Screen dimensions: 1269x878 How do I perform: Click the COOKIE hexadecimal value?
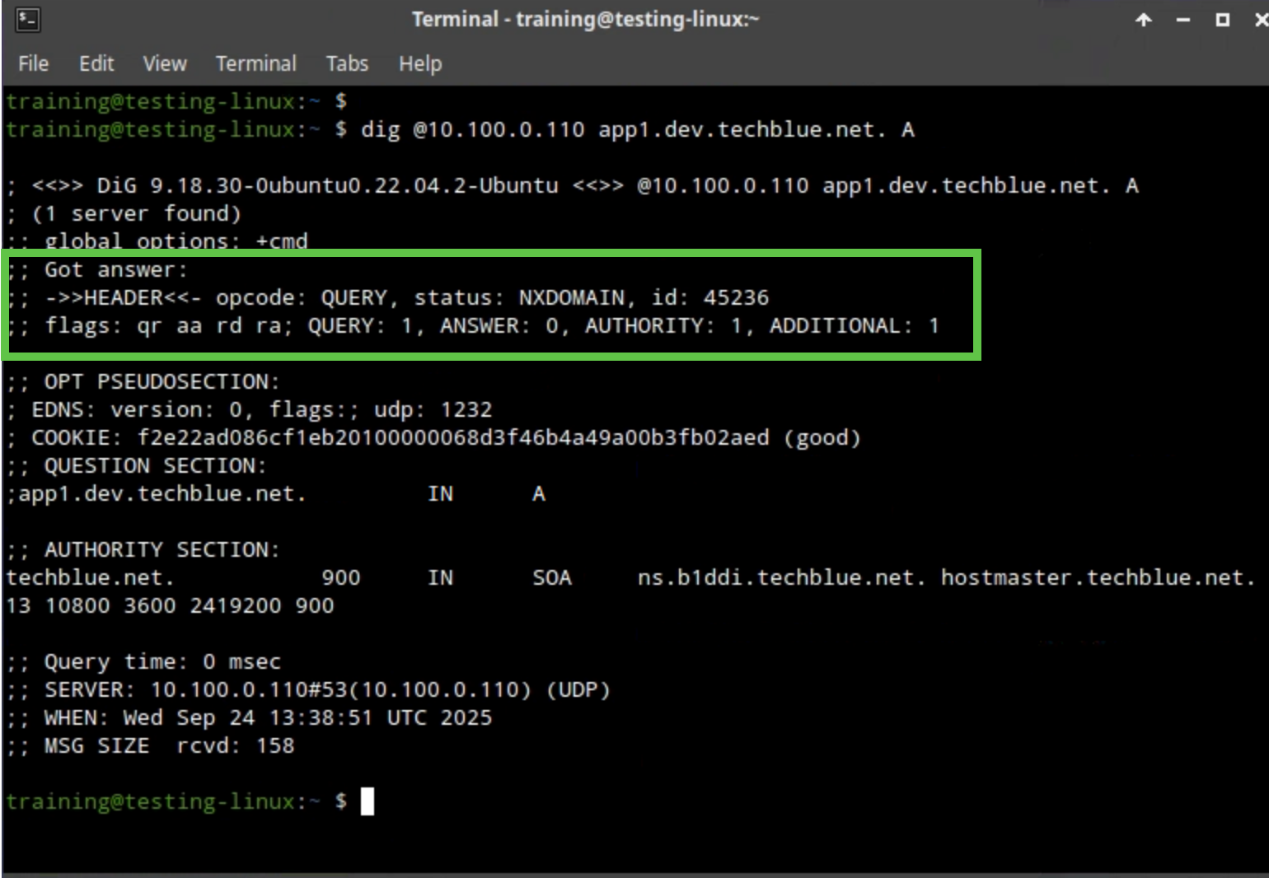coord(453,437)
